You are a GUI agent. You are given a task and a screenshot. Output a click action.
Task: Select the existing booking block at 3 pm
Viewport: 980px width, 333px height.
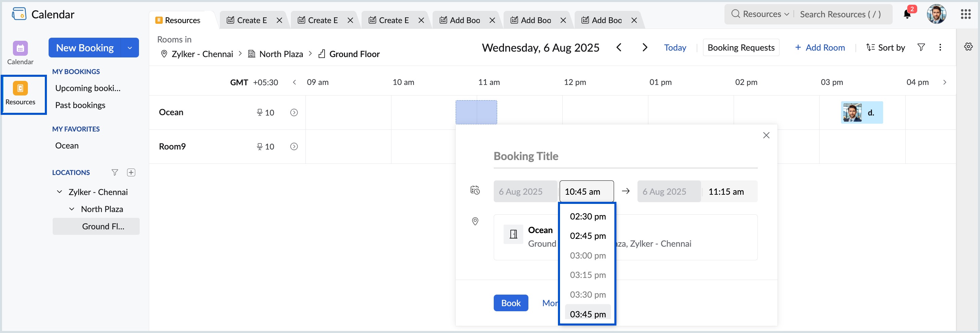(x=862, y=112)
